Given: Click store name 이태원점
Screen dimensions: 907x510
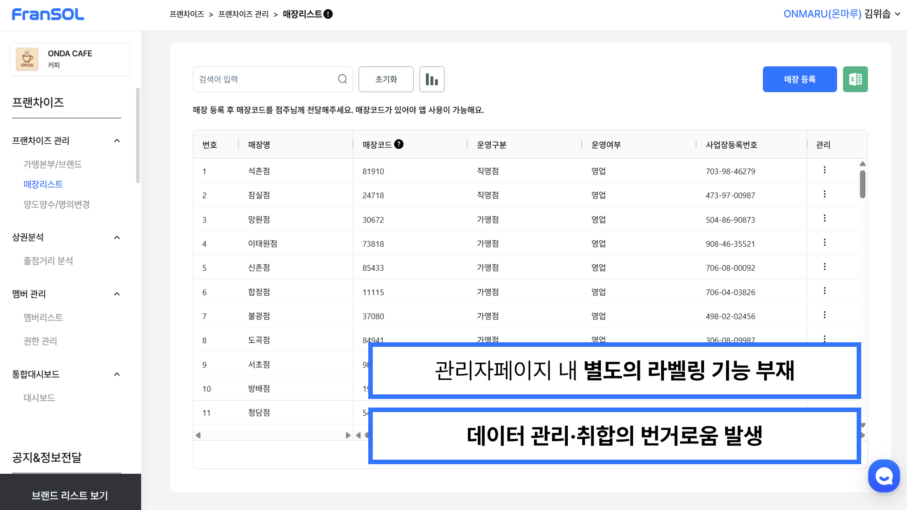Looking at the screenshot, I should tap(263, 243).
